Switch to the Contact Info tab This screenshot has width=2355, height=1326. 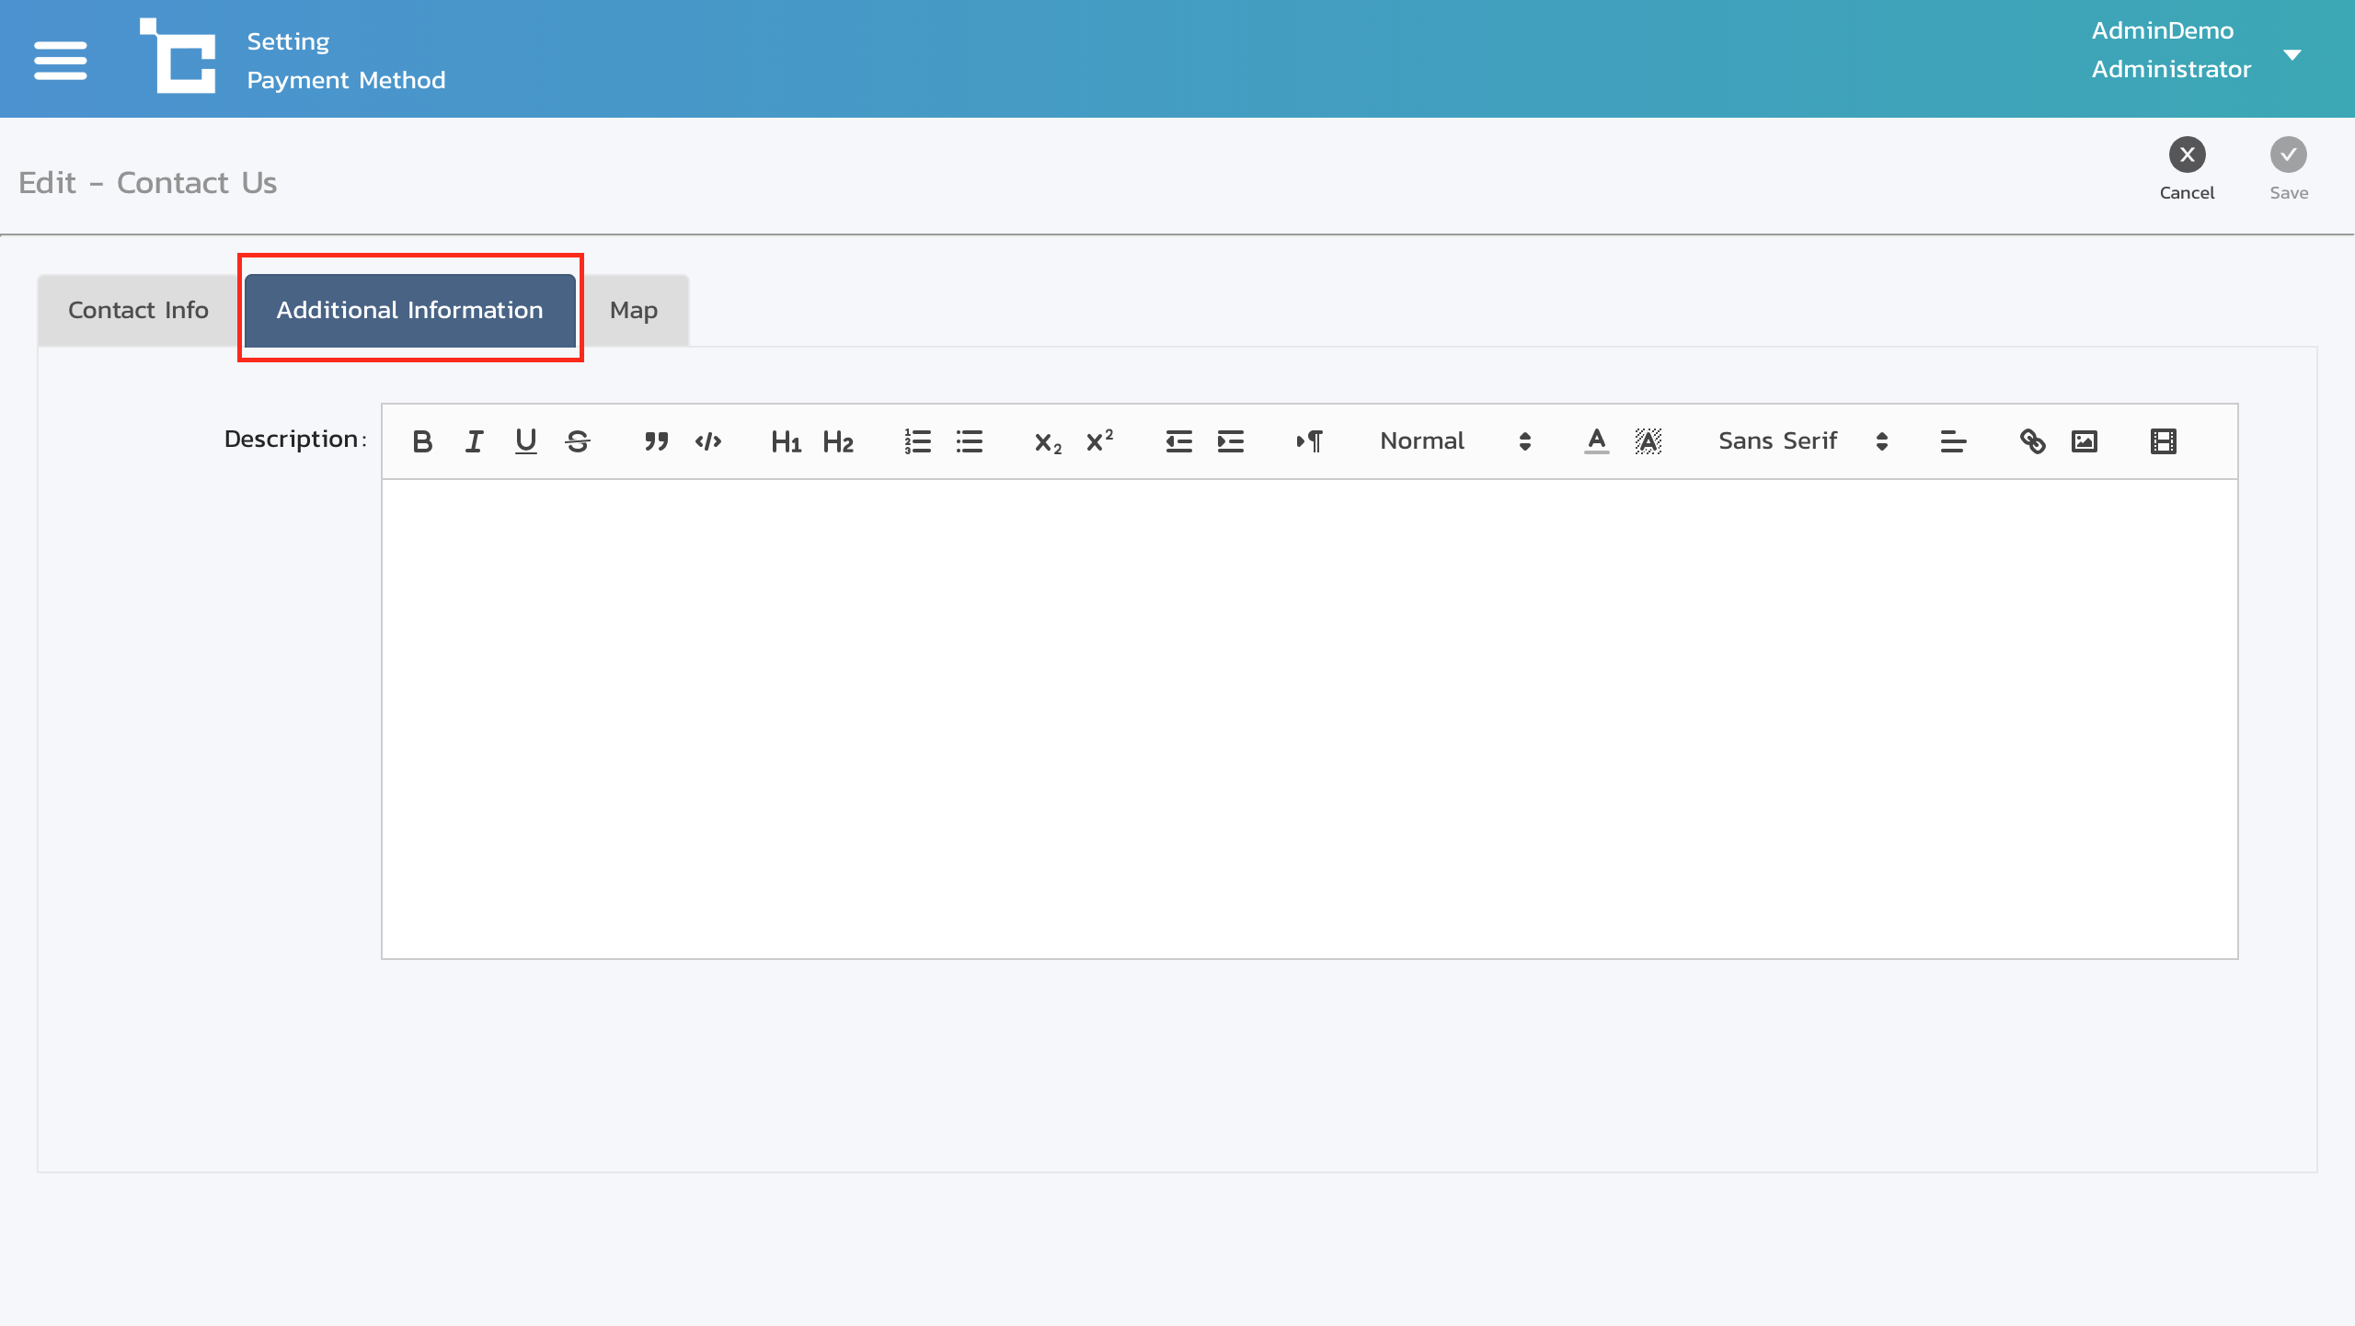point(138,311)
